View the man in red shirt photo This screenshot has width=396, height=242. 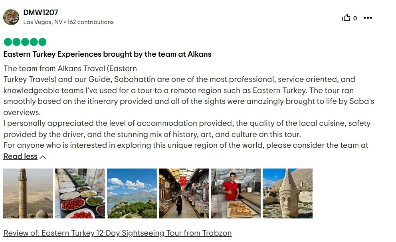[x=236, y=193]
